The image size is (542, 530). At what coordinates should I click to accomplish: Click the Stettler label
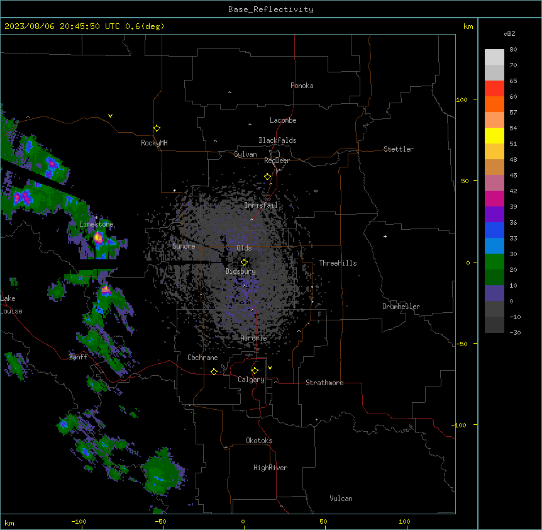pyautogui.click(x=398, y=149)
